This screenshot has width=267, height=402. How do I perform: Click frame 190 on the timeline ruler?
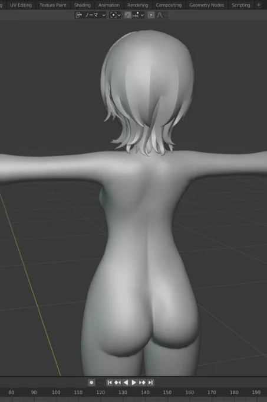point(256,393)
